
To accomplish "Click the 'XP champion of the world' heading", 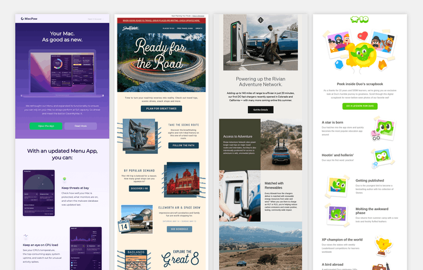I will [342, 239].
